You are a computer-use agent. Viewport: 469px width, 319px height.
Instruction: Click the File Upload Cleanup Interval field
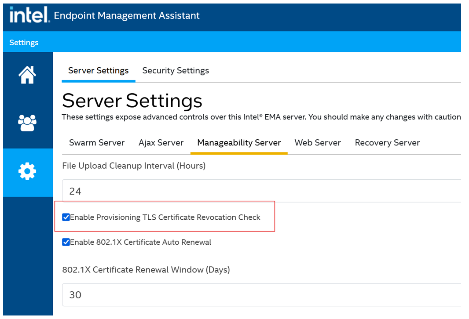tap(176, 191)
